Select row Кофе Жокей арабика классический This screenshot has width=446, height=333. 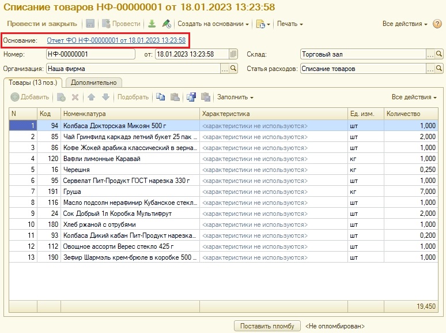click(223, 148)
